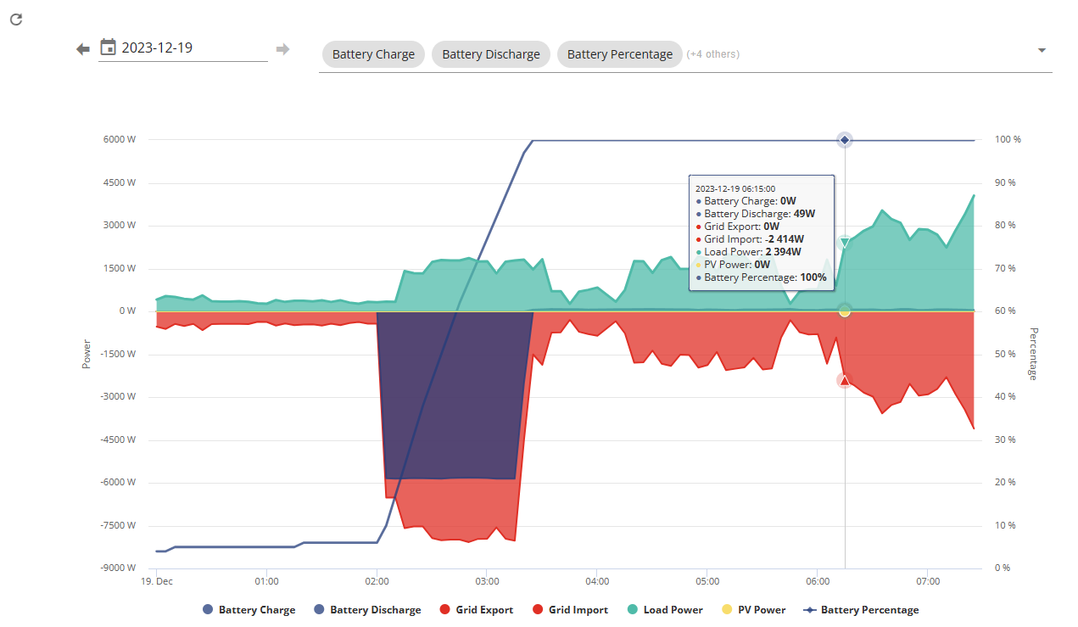Click the 50 % axis label
Viewport: 1078px width, 627px height.
pos(1007,354)
